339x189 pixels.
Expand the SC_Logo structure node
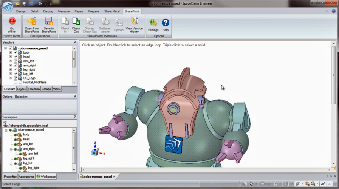tap(11, 78)
